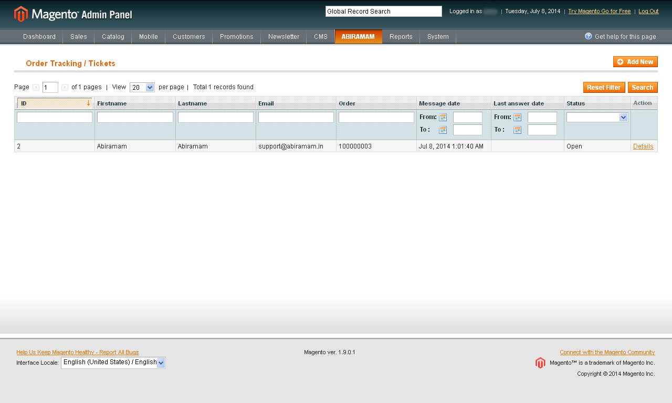
Task: Open the per page View dropdown
Action: (x=142, y=88)
